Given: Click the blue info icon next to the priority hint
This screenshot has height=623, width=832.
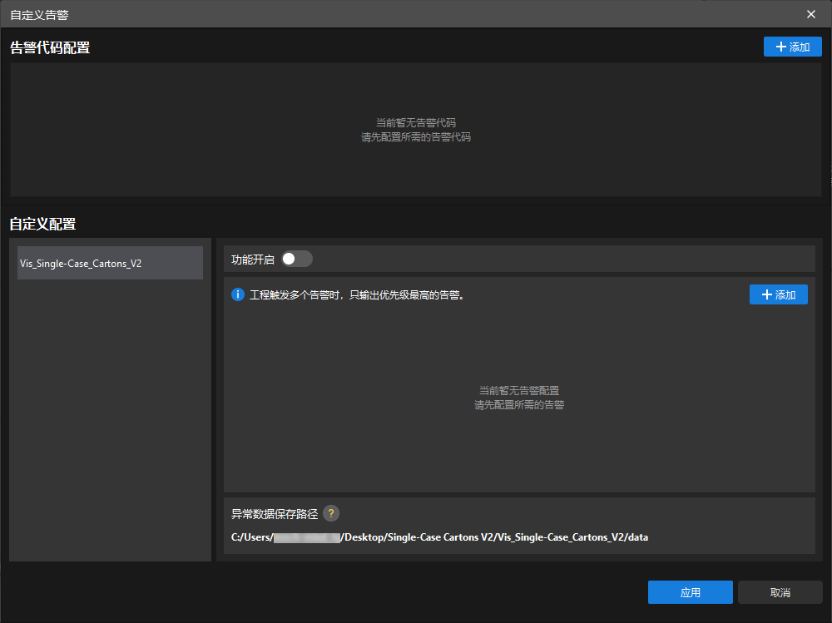Looking at the screenshot, I should pos(238,294).
